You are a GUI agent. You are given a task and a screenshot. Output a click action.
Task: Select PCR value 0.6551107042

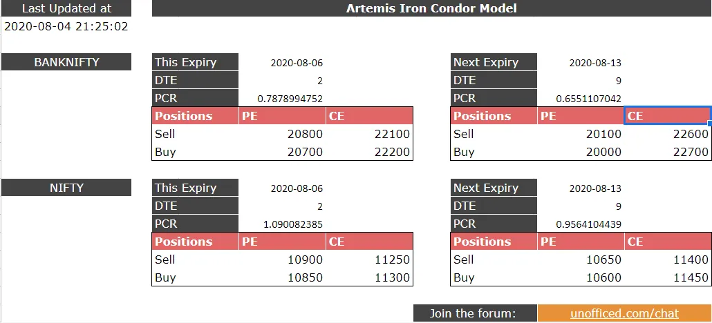click(588, 99)
